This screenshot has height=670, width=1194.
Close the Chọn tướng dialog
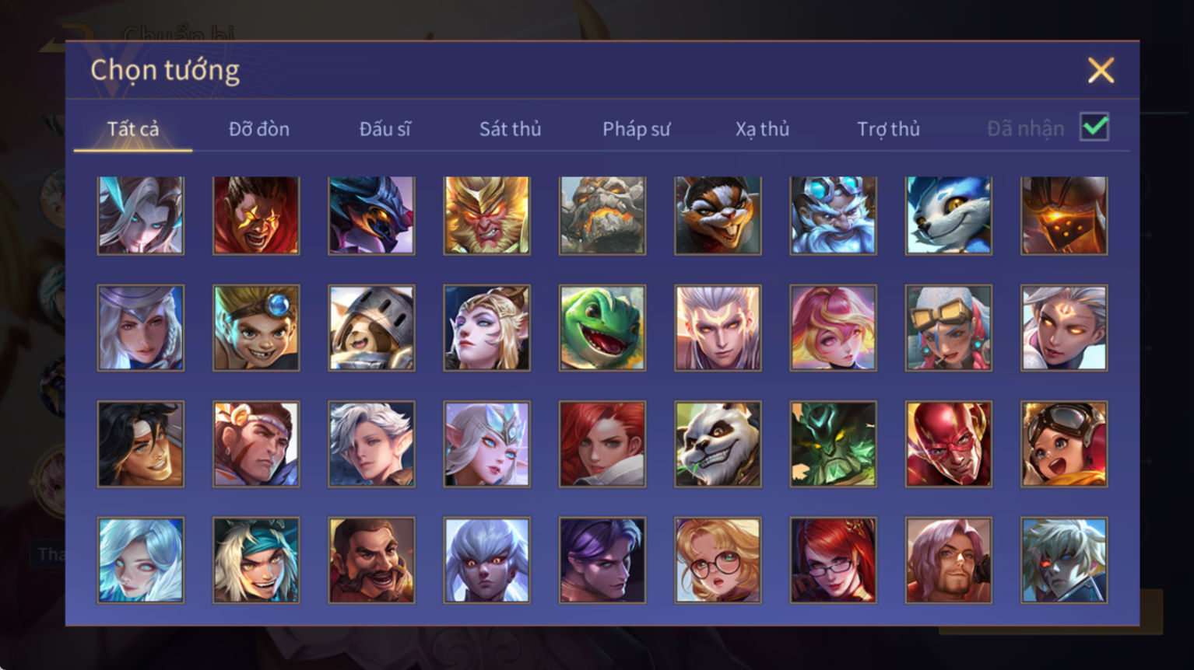coord(1101,71)
